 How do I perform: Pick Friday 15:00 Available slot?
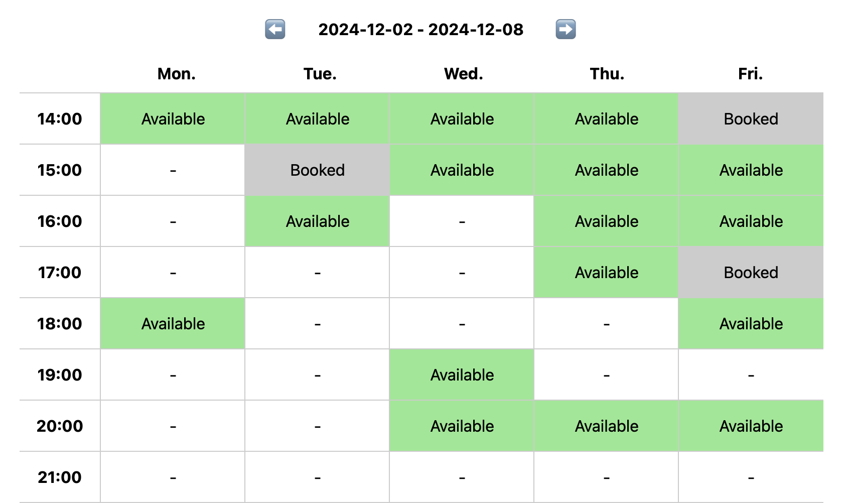(x=751, y=170)
